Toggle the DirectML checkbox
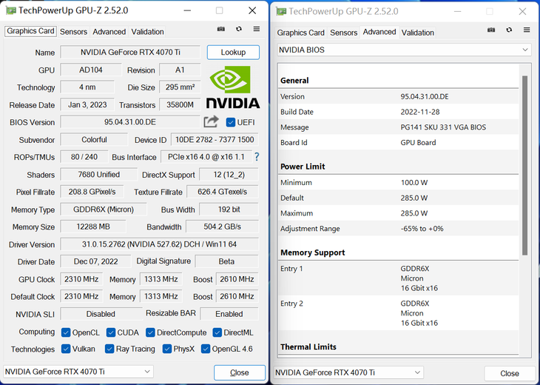The width and height of the screenshot is (540, 385). tap(217, 332)
